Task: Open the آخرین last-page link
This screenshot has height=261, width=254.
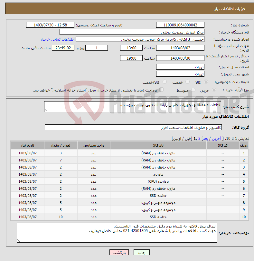Action: (216, 139)
